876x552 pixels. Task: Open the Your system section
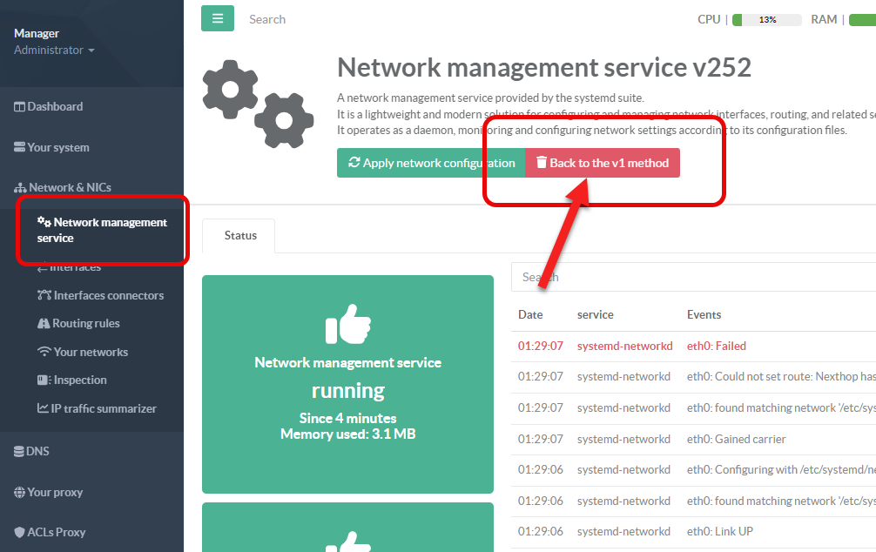click(x=51, y=147)
